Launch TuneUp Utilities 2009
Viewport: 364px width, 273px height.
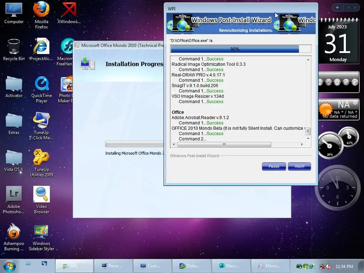click(x=41, y=163)
